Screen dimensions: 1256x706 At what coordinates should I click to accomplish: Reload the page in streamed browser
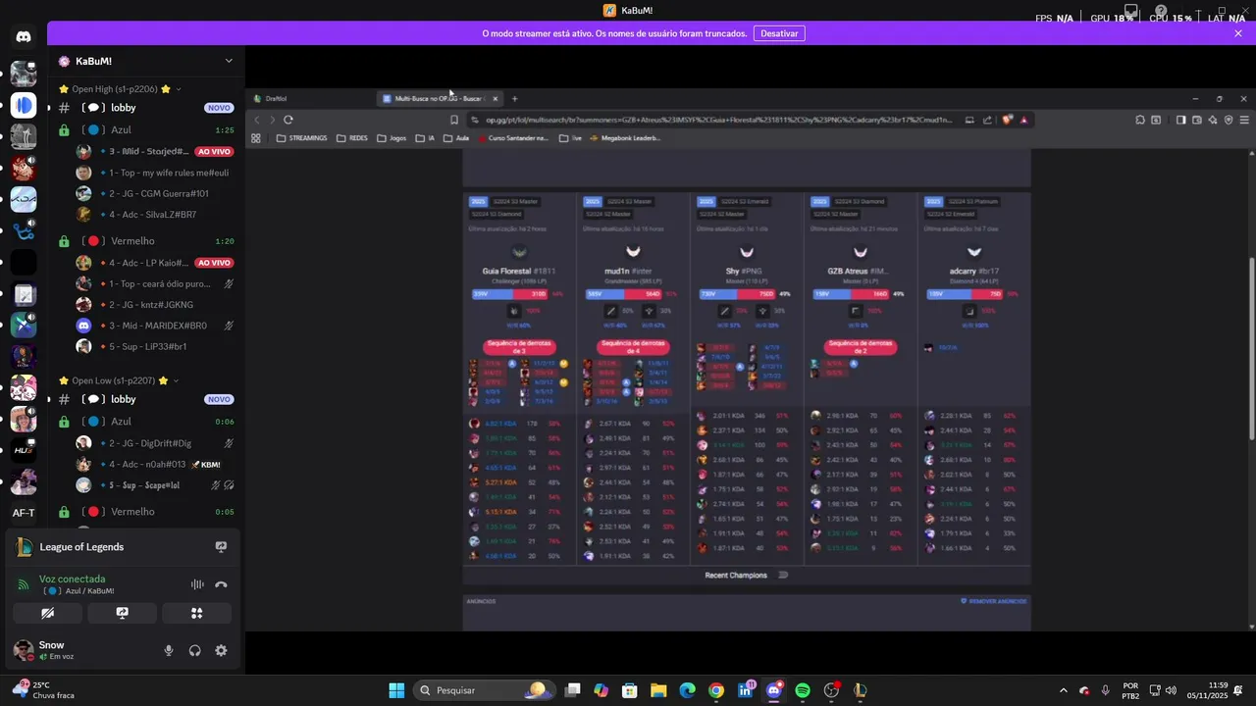pos(288,120)
